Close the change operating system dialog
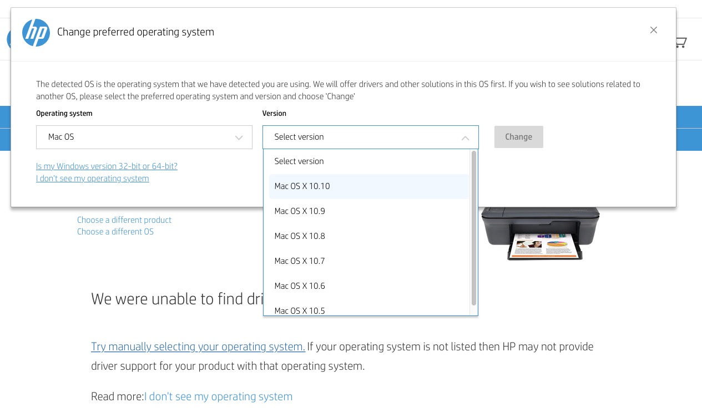Screen dimensions: 702x413 coord(654,30)
